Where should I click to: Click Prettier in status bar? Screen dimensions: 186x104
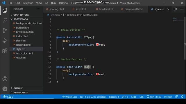point(168,97)
